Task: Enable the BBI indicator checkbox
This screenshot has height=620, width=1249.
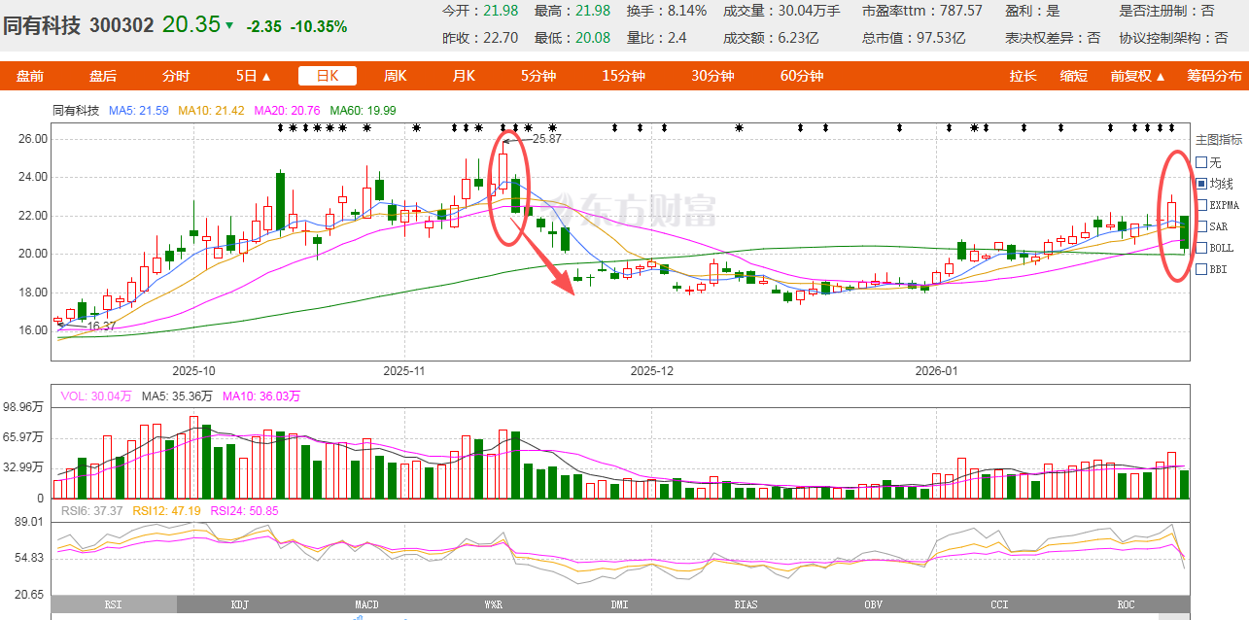Action: 1200,269
